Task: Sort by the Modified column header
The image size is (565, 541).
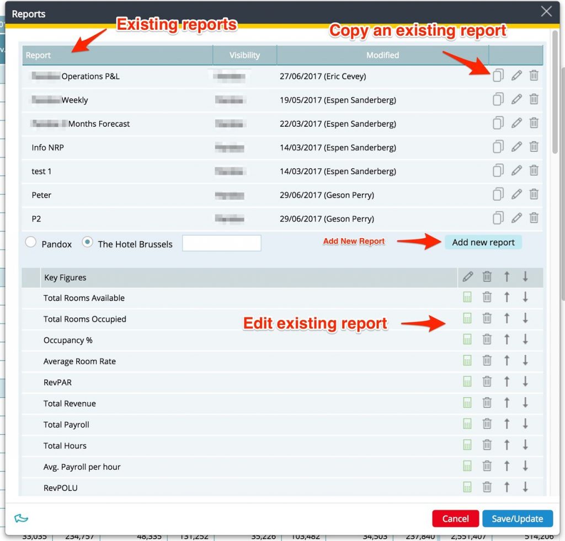Action: click(382, 55)
